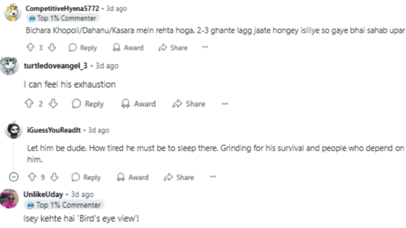Open overflow menu on iGuessYouReadIt's comment
The width and height of the screenshot is (406, 228).
(x=213, y=177)
